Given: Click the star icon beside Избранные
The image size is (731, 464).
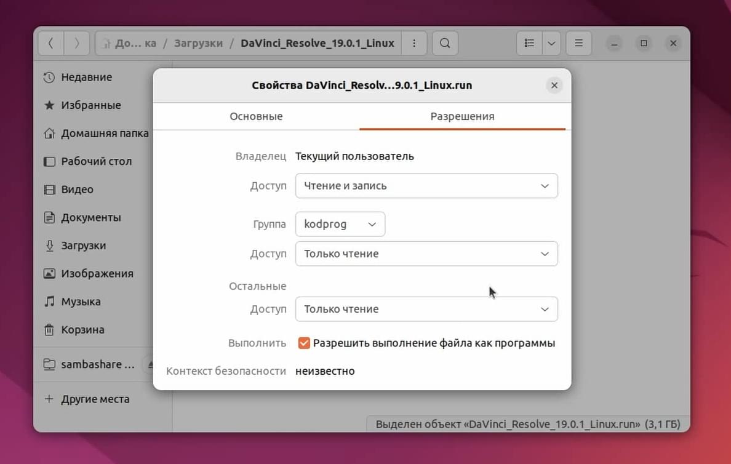Looking at the screenshot, I should coord(49,105).
